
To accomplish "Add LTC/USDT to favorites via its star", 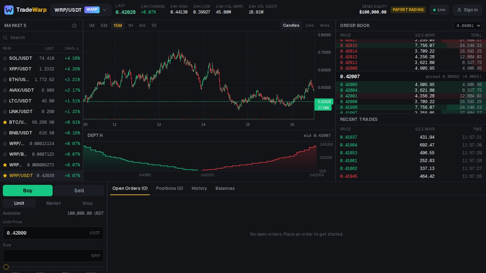I will click(5, 101).
